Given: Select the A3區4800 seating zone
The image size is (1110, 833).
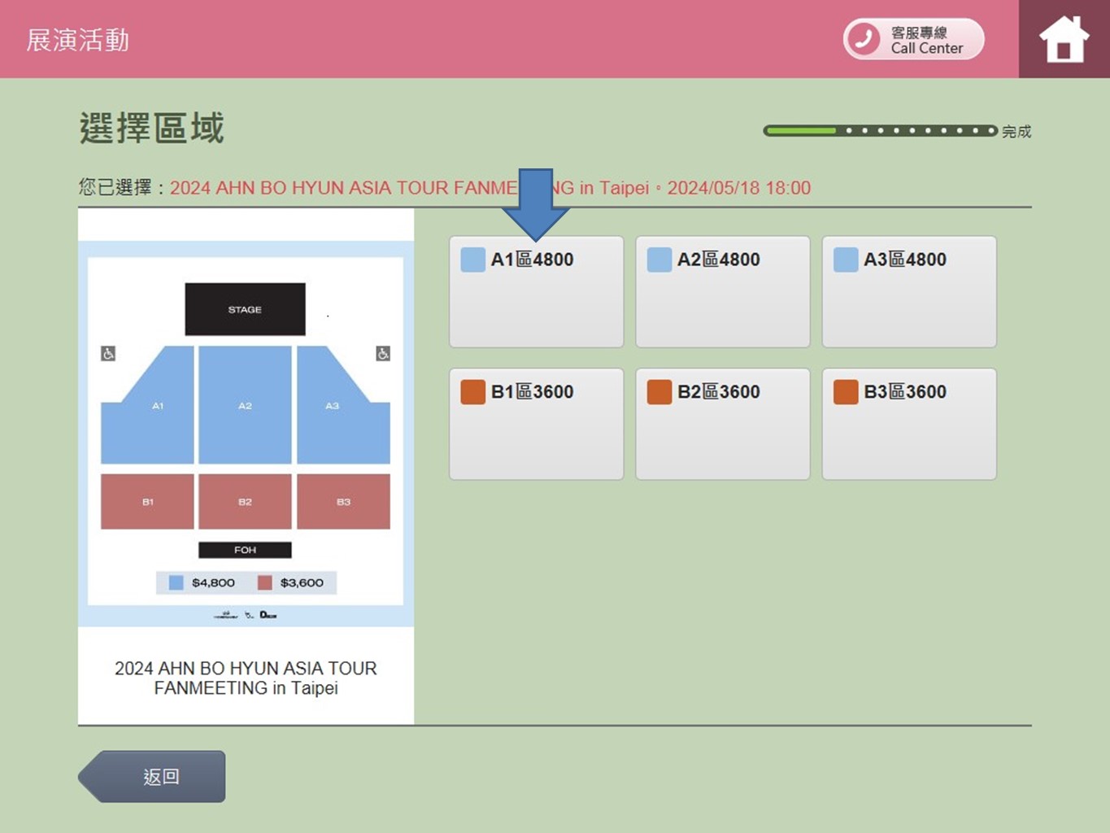Looking at the screenshot, I should (909, 291).
